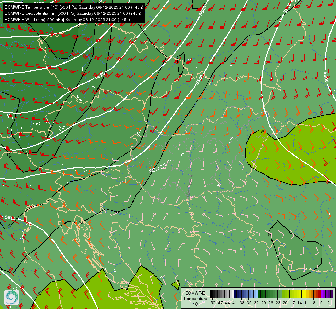Click the 'Temperature' word in the legend box
Viewport: 336px width, 309px height.
click(x=195, y=299)
